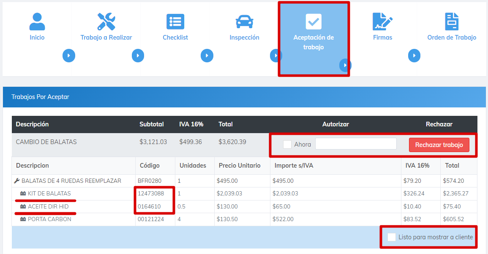This screenshot has width=488, height=254.
Task: Check the Ahora authorize checkbox
Action: click(x=287, y=144)
